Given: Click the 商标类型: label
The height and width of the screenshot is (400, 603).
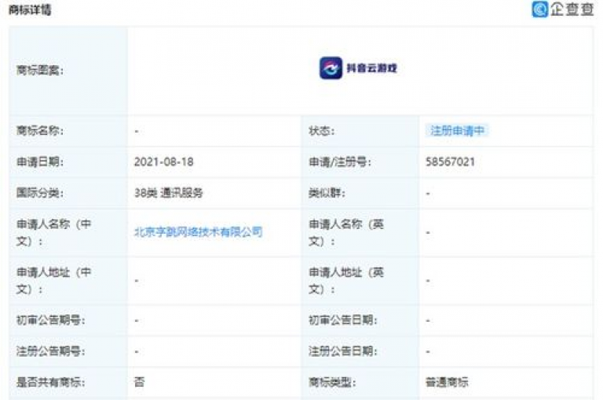Looking at the screenshot, I should 332,382.
